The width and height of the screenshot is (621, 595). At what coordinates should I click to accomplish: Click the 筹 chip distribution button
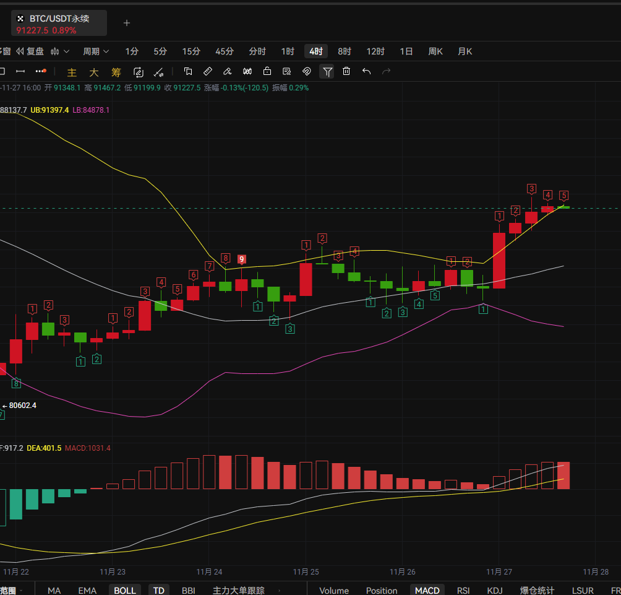pyautogui.click(x=116, y=72)
